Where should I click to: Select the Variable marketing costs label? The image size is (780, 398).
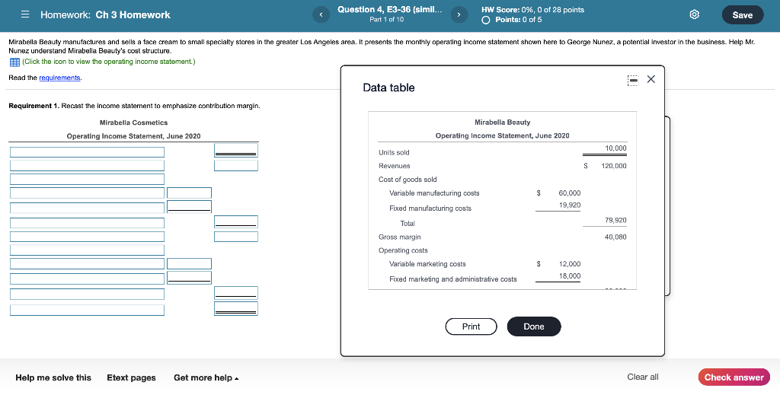click(427, 264)
